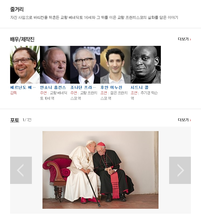Open the 페르난도 메… name link
This screenshot has height=215, width=201.
(x=23, y=87)
